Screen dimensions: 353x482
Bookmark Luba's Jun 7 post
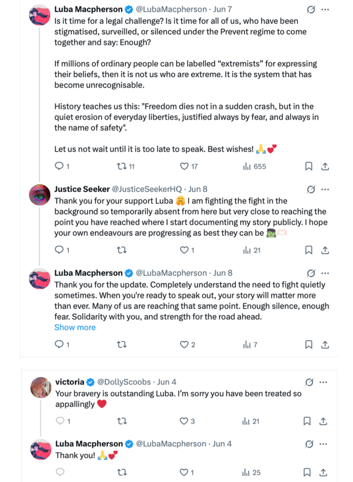click(309, 166)
